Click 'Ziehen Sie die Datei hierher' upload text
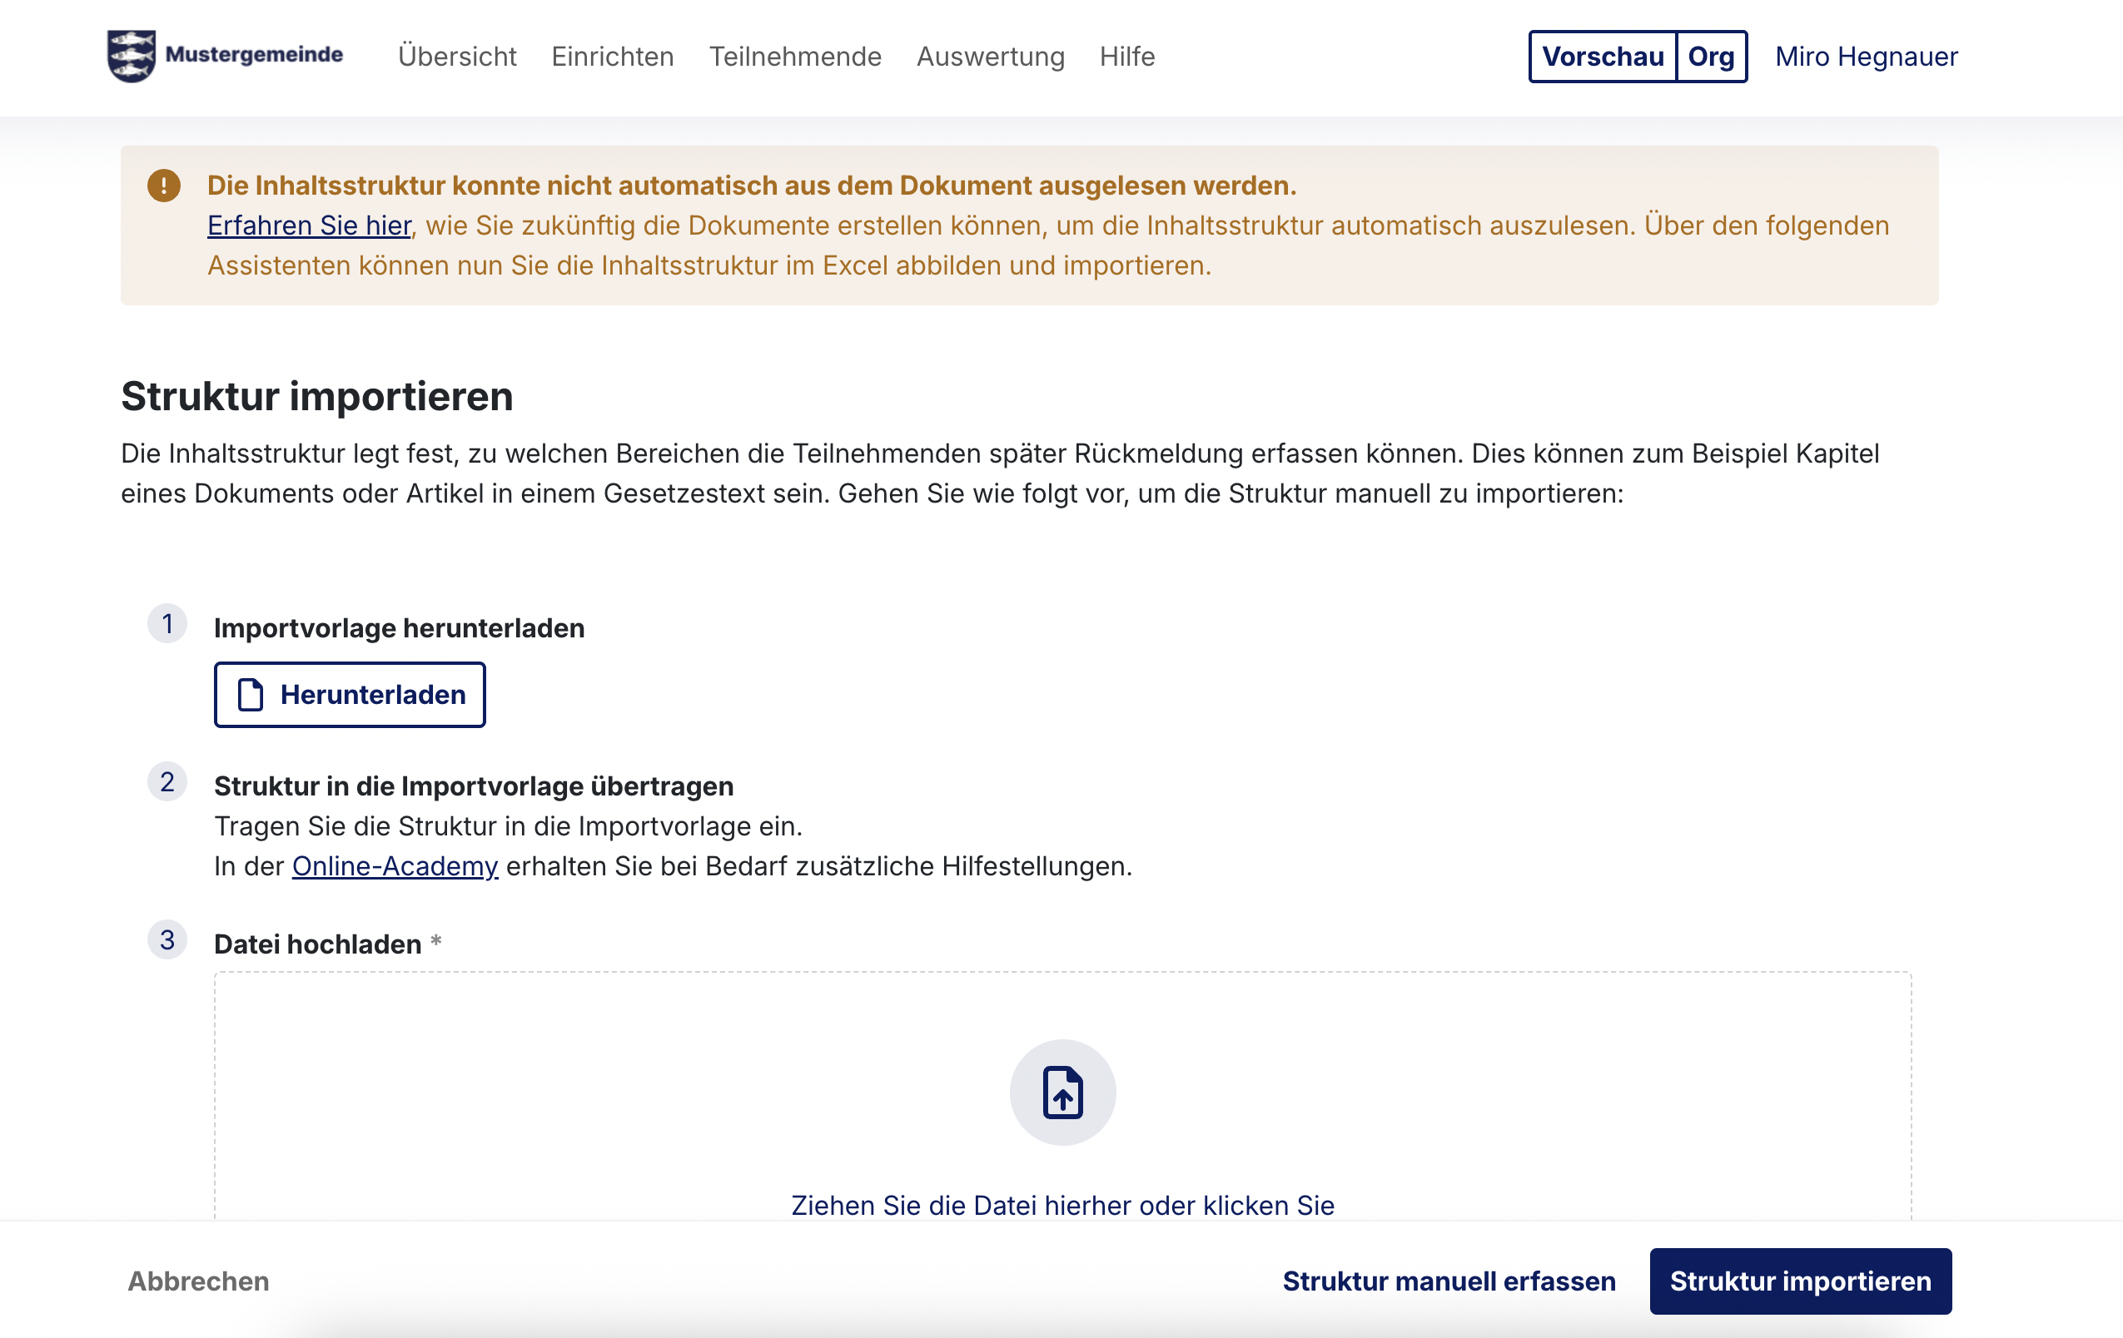 (x=1062, y=1205)
